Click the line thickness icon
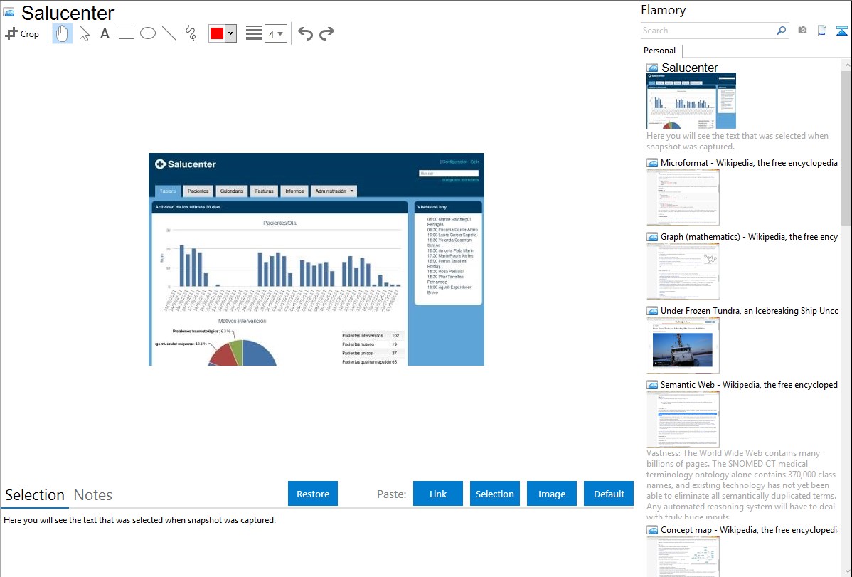Screen dimensions: 852x577 click(x=253, y=33)
